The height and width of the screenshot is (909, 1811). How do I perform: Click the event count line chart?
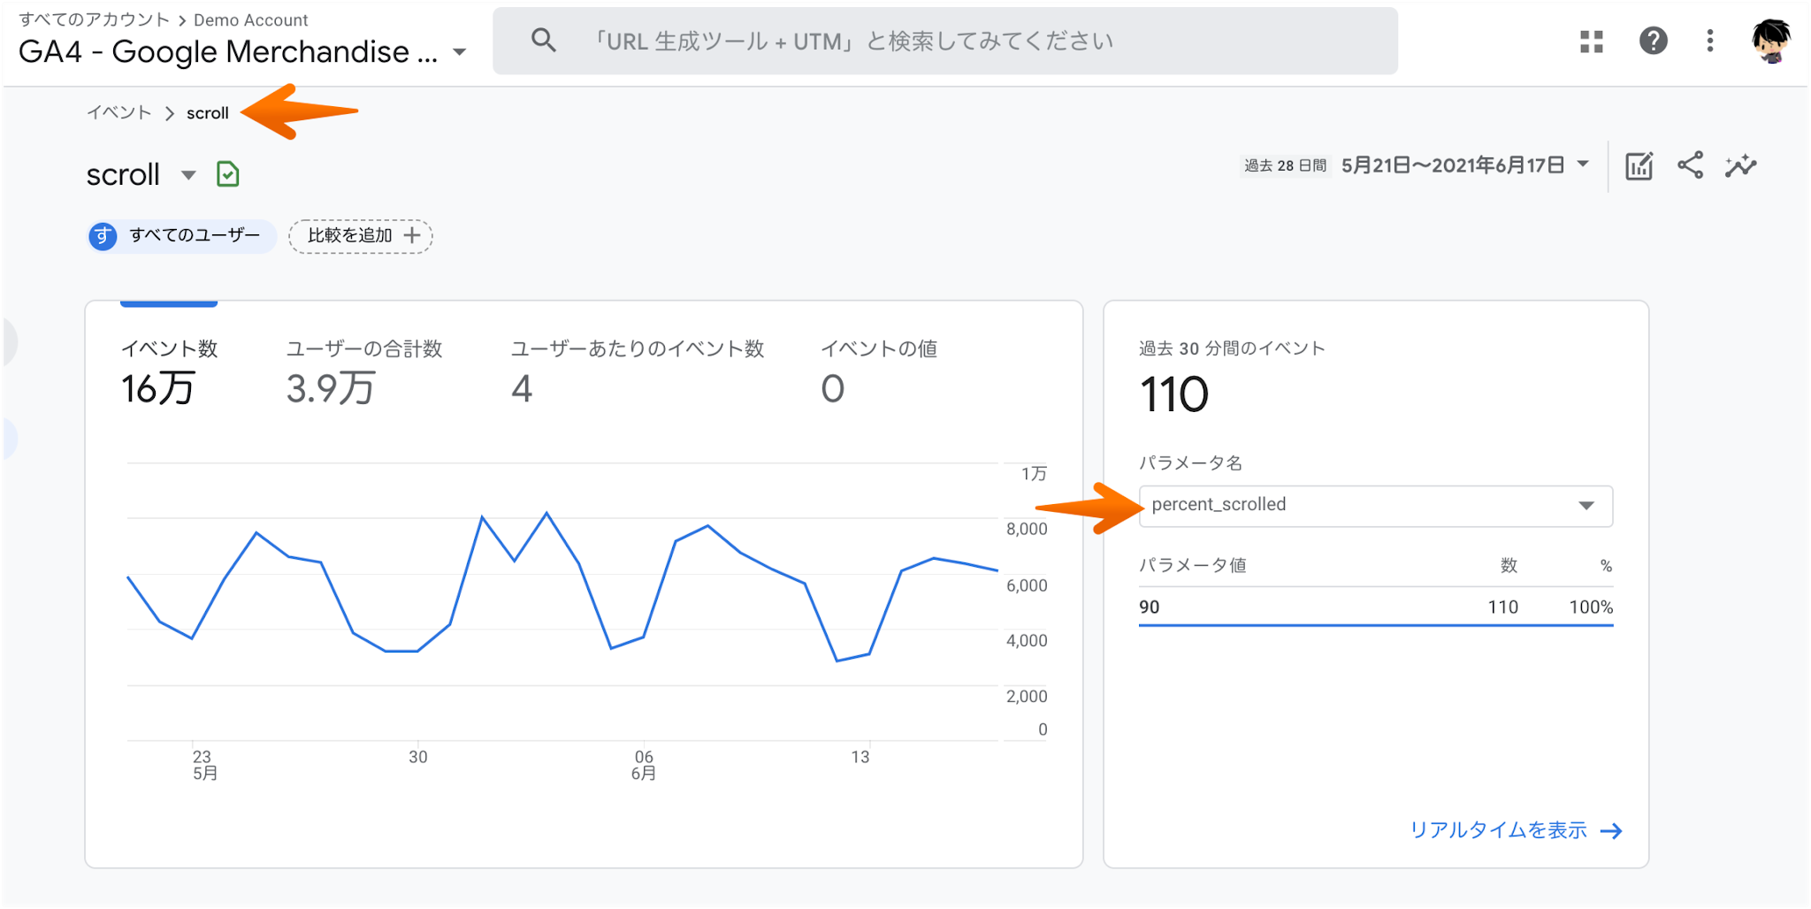point(563,601)
